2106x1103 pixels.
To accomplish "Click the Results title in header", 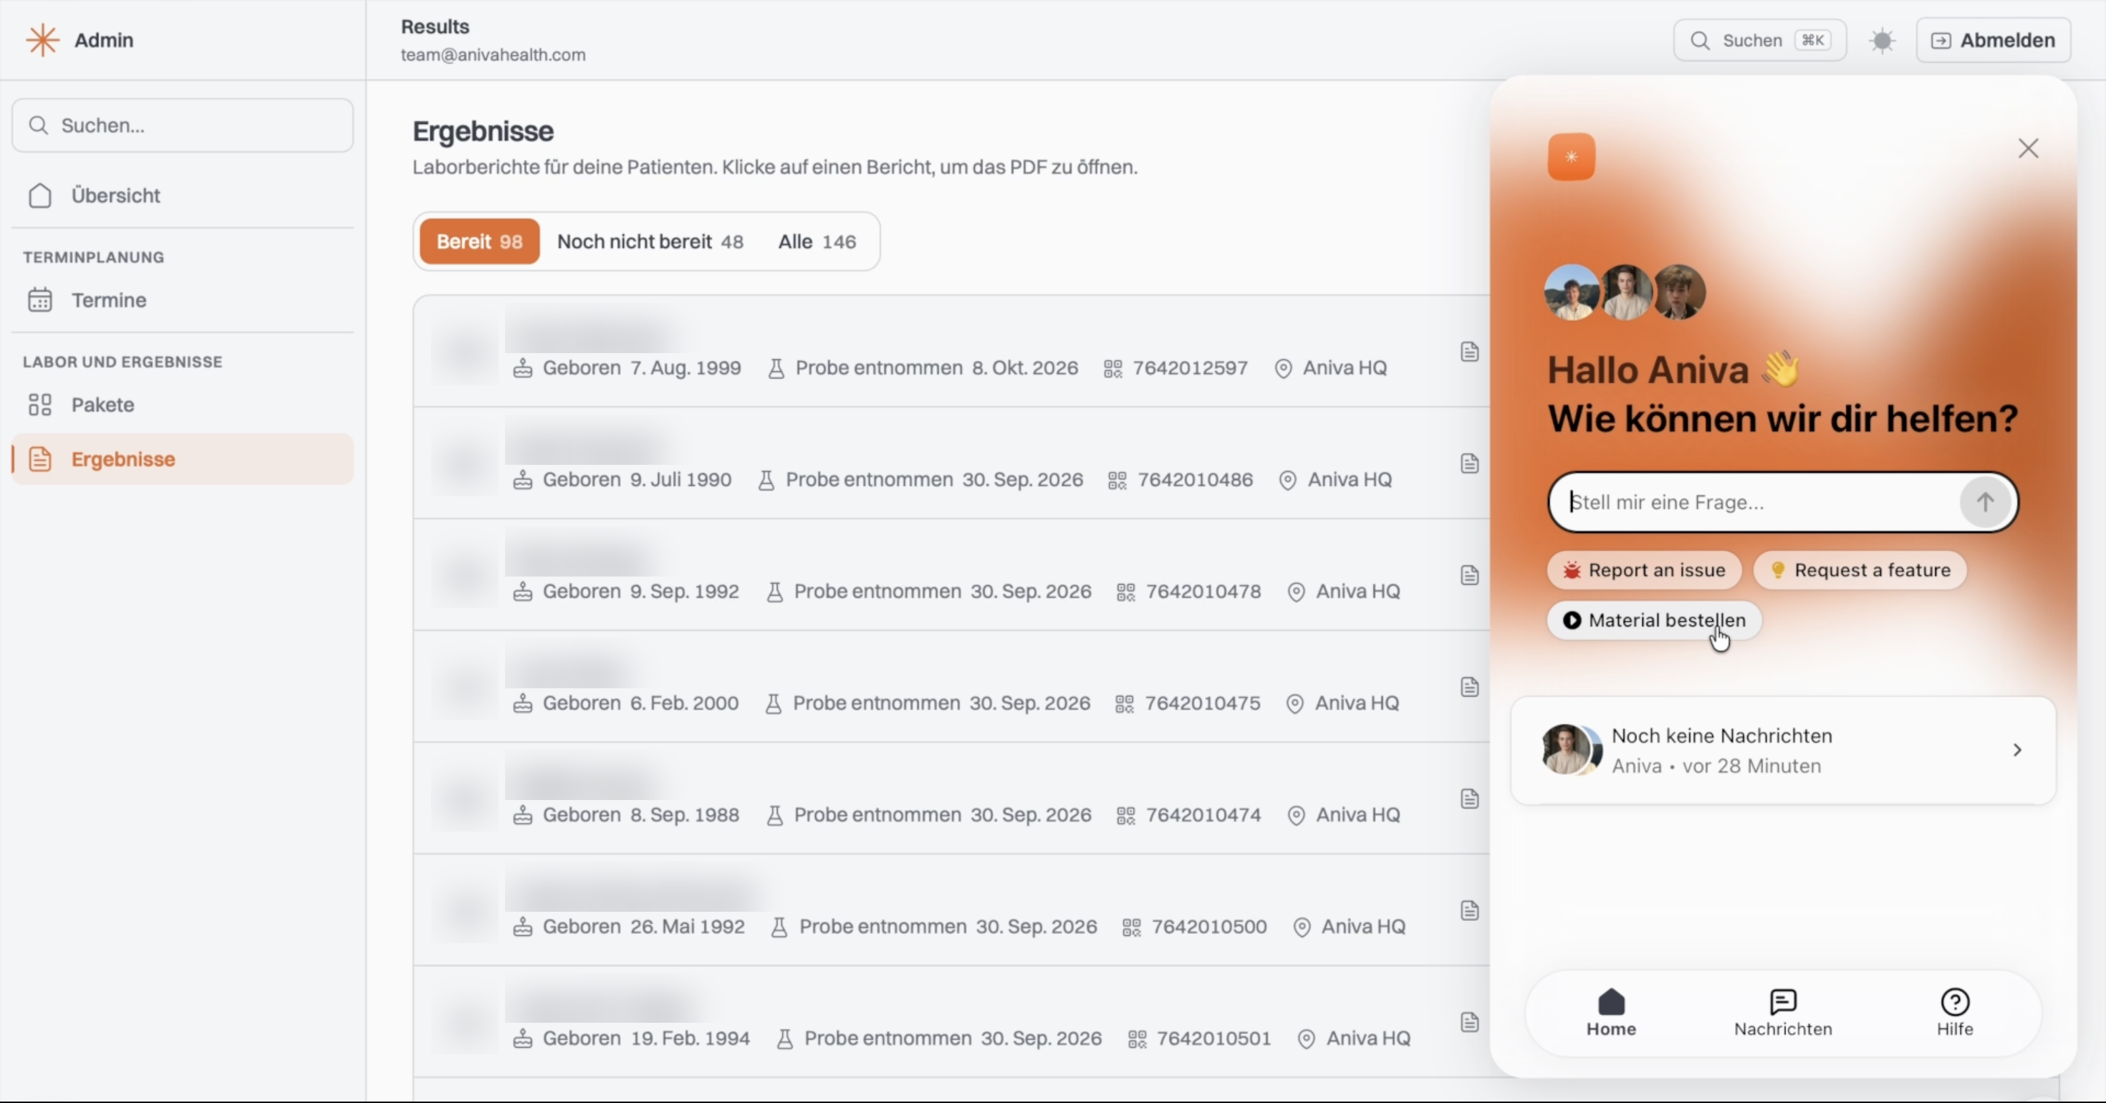I will (435, 27).
